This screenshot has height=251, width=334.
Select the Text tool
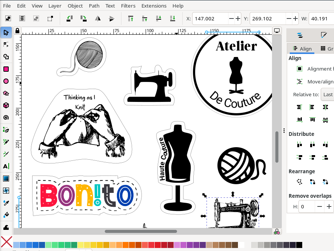pyautogui.click(x=6, y=166)
